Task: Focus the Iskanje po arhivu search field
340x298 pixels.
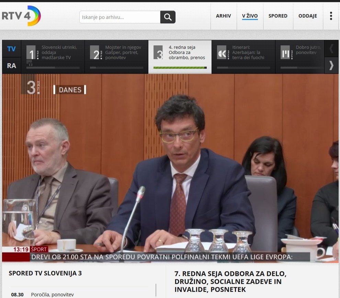Action: tap(120, 17)
